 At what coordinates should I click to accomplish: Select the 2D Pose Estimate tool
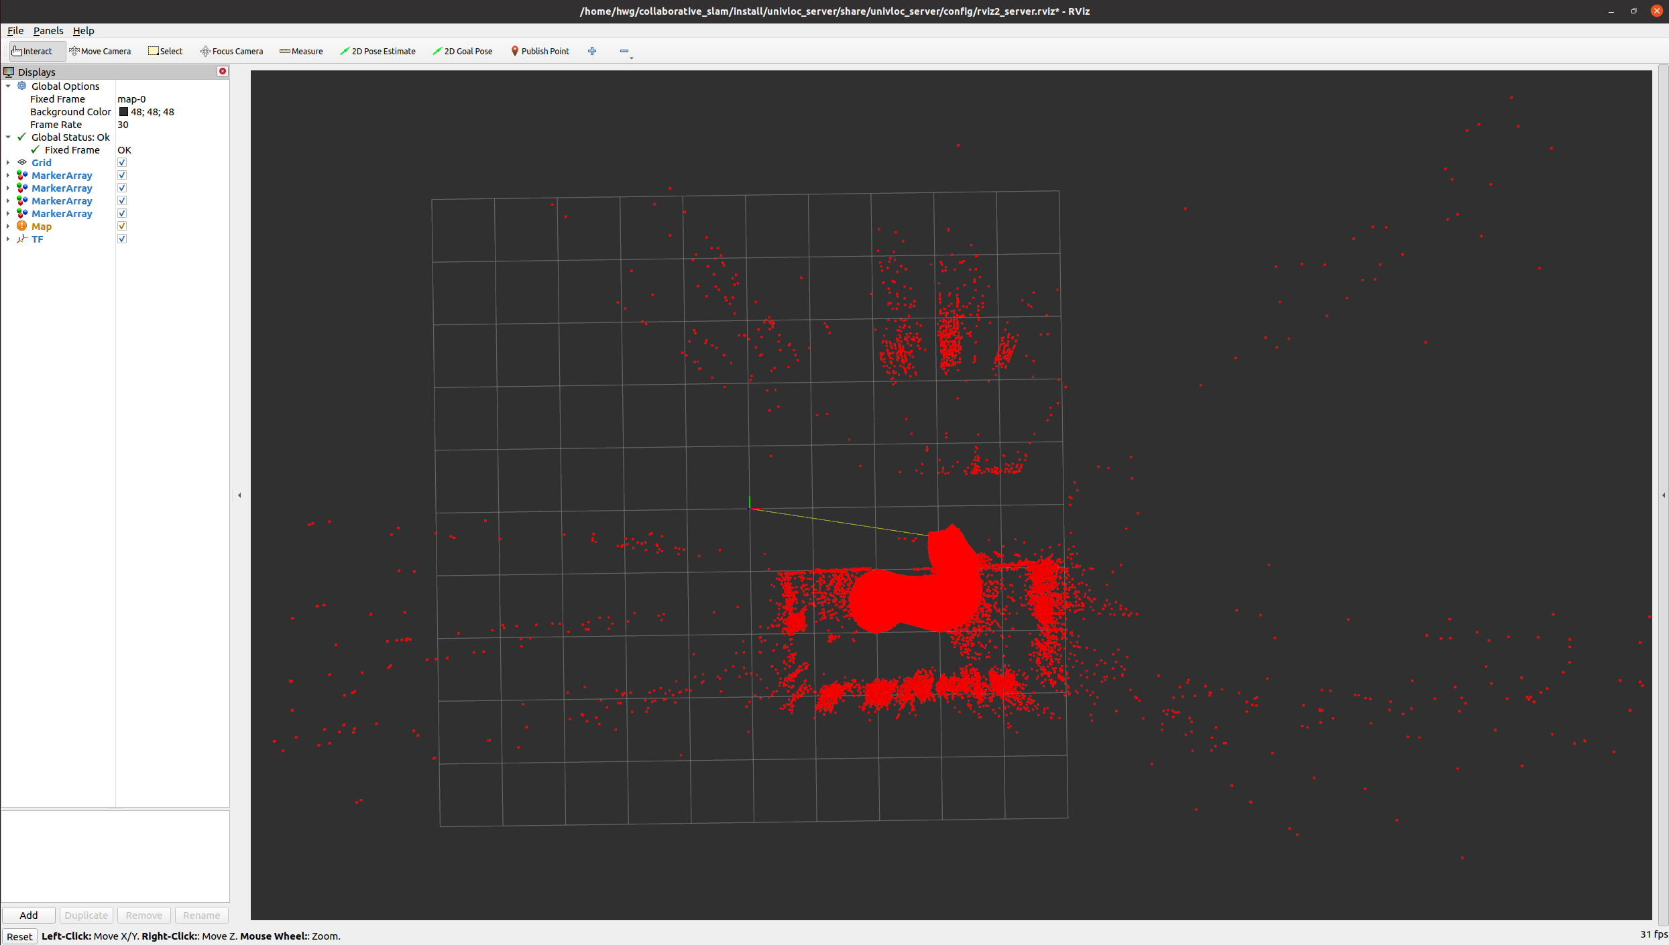[378, 51]
